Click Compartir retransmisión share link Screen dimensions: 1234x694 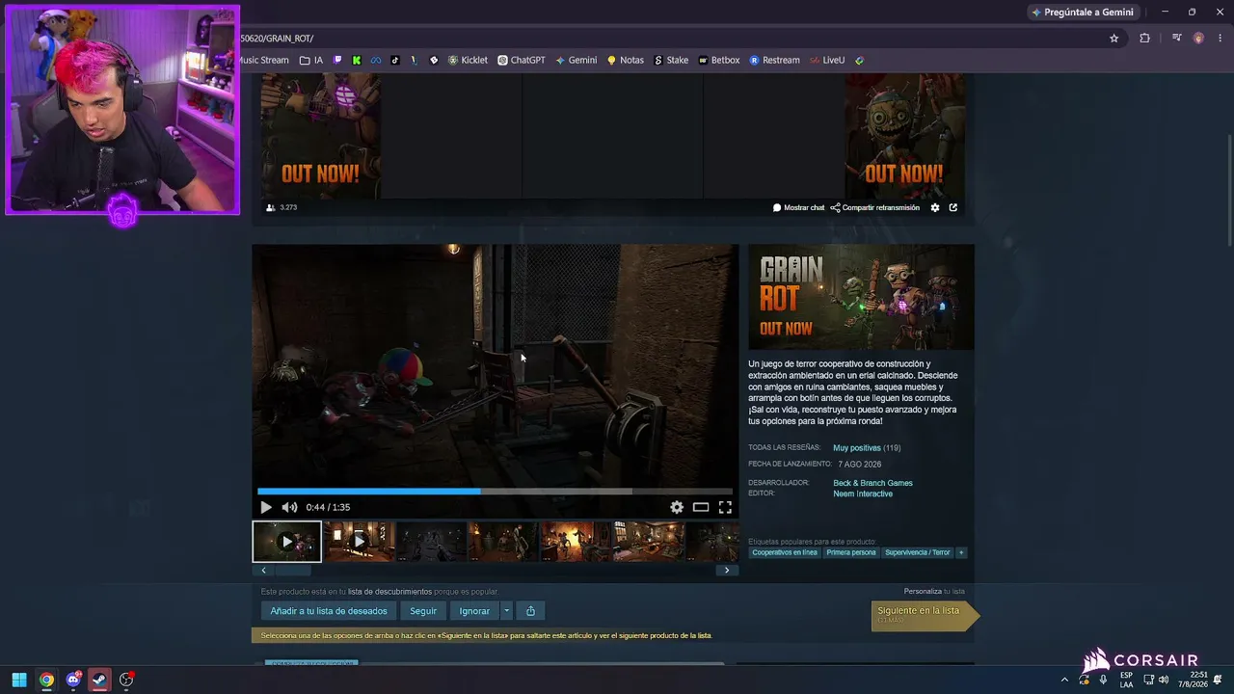(875, 207)
